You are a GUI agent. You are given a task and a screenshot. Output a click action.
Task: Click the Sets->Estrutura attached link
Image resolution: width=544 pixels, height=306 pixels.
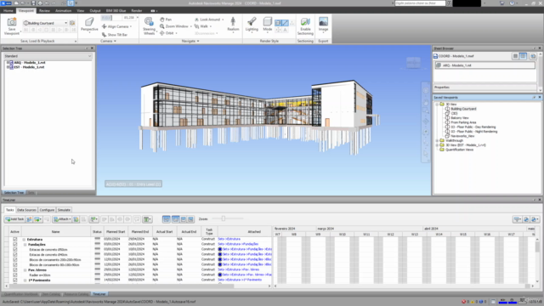tap(229, 239)
